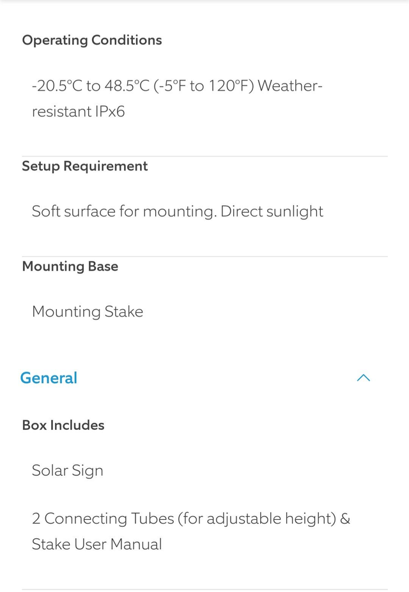Click the (-5°F to 120°F) Fahrenheit range
The width and height of the screenshot is (409, 592).
pyautogui.click(x=204, y=86)
